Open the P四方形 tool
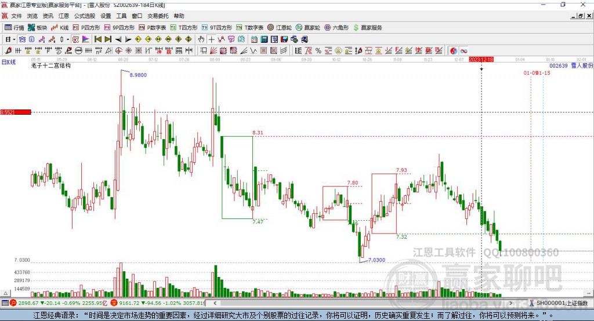Screen dimensions: 594x321 click(86, 28)
